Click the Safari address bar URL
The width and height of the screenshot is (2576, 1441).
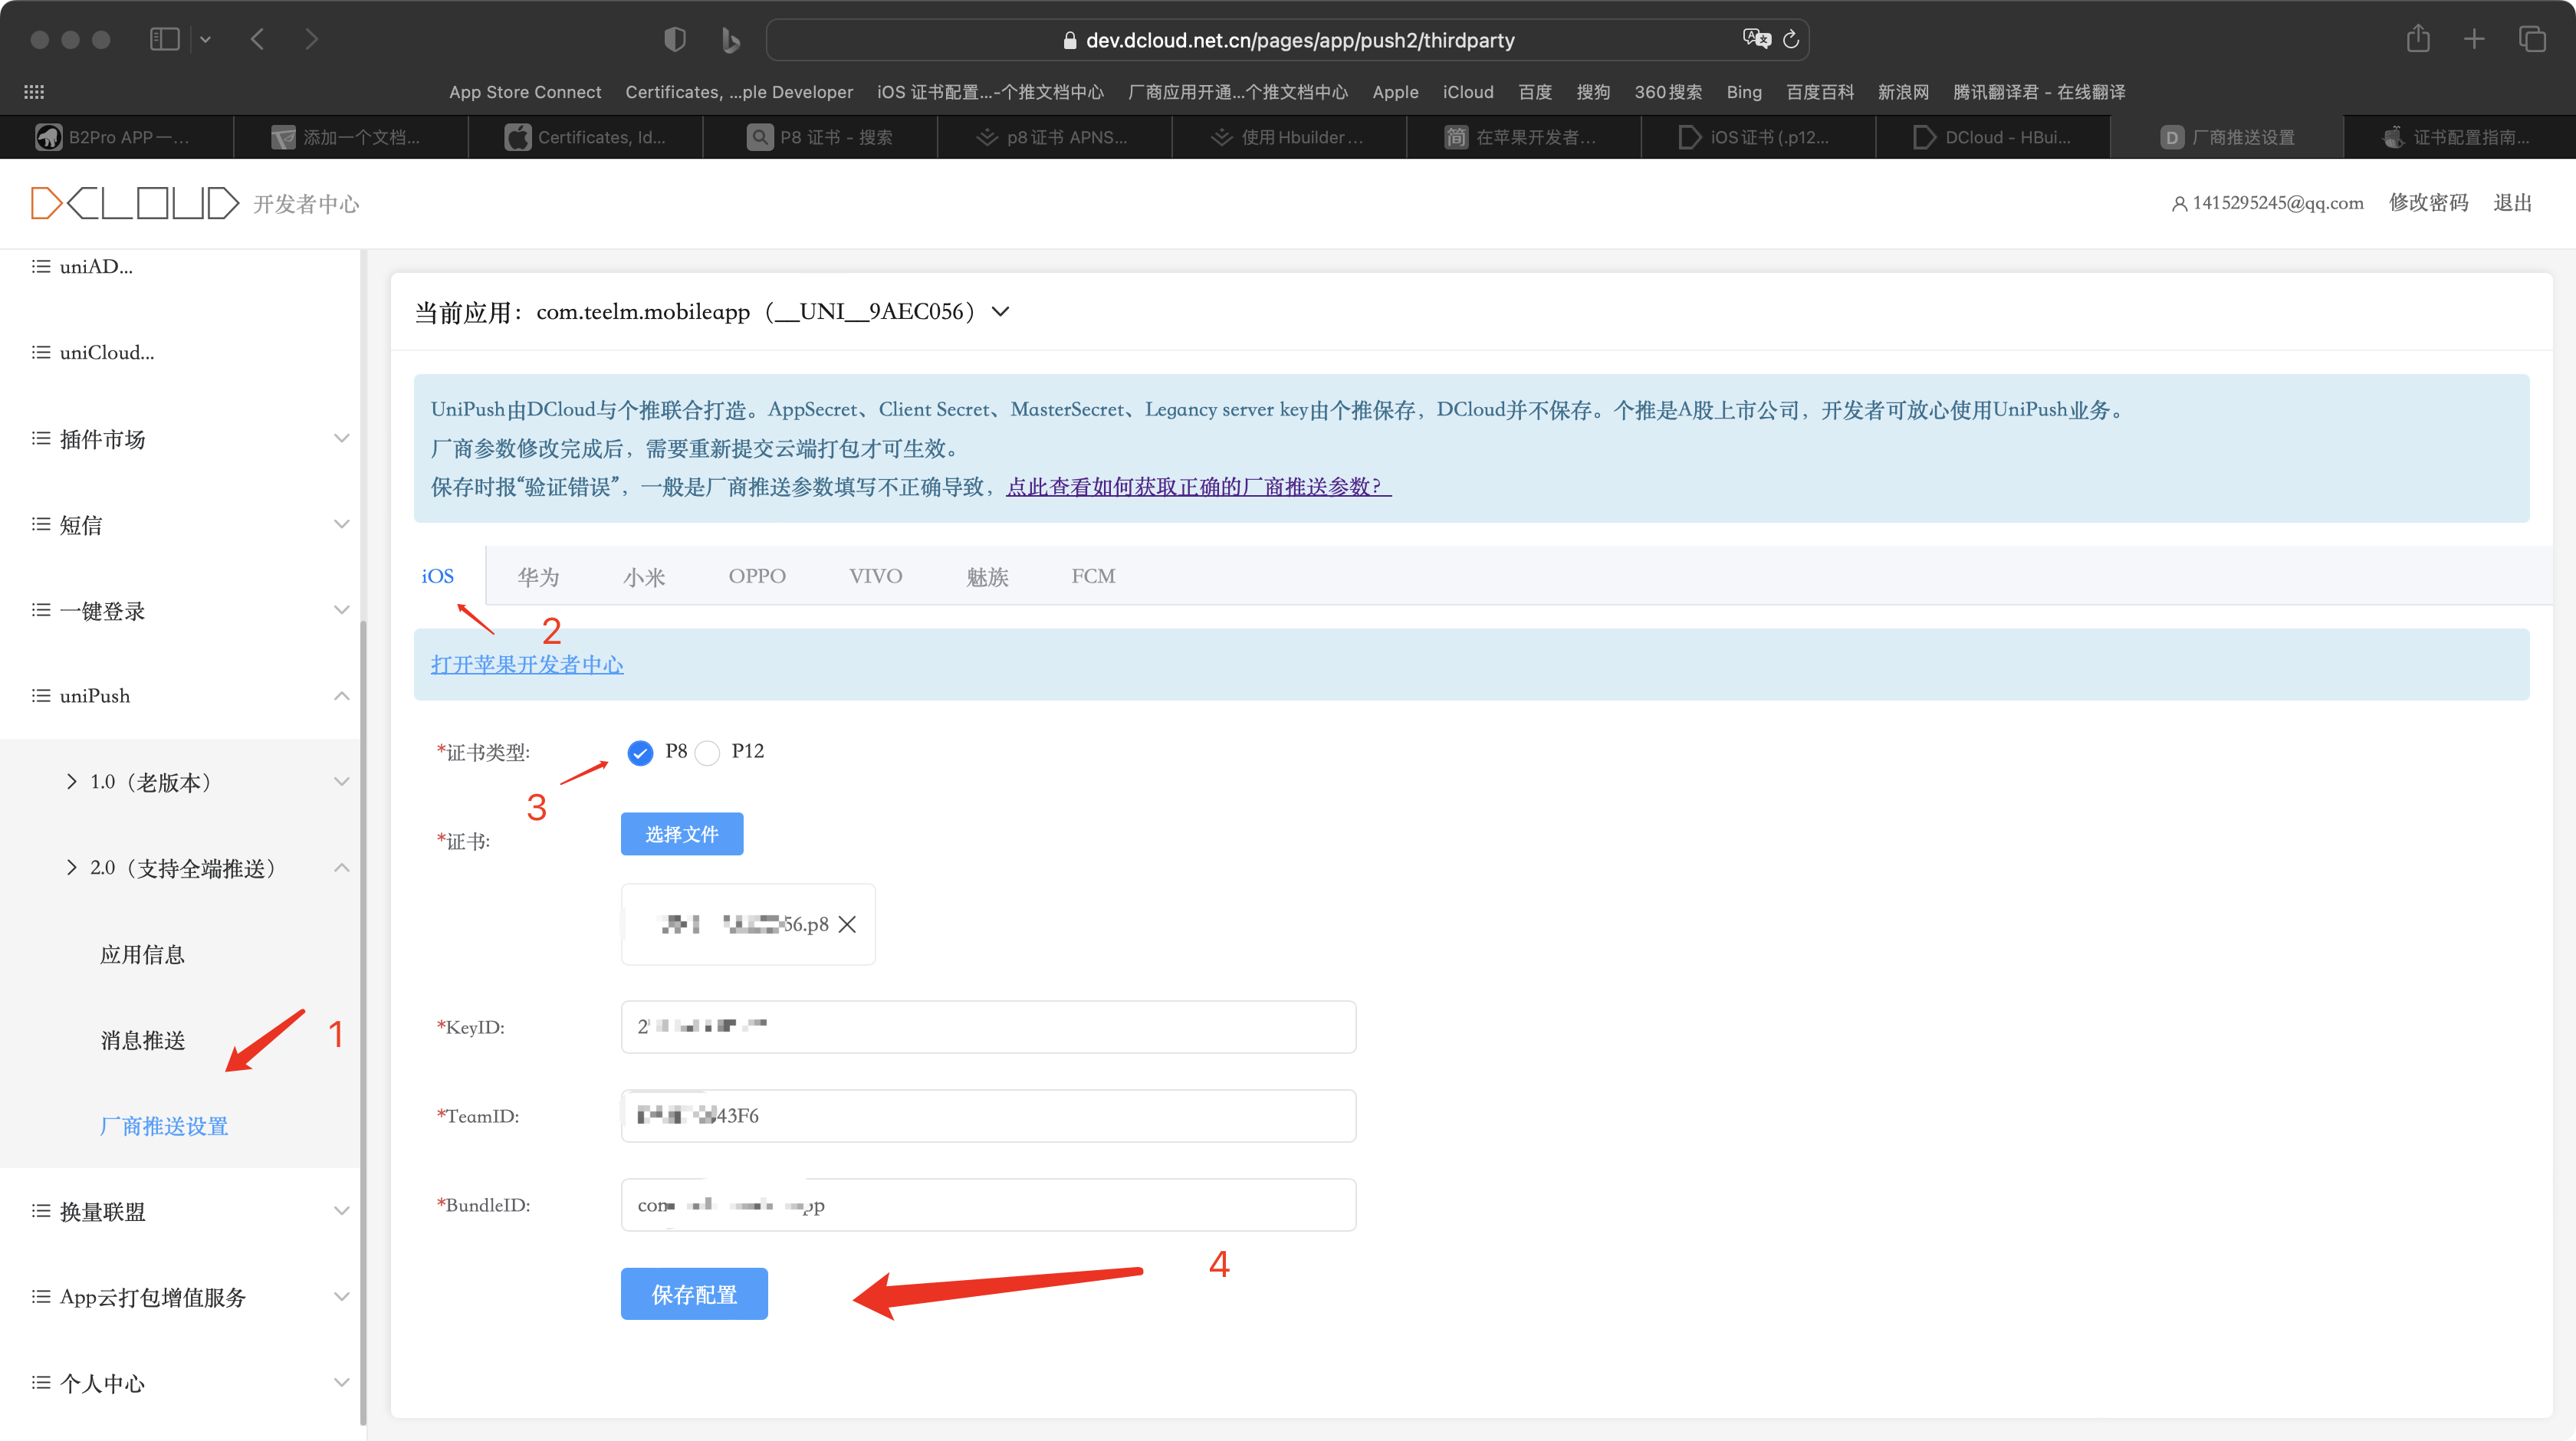(1300, 40)
